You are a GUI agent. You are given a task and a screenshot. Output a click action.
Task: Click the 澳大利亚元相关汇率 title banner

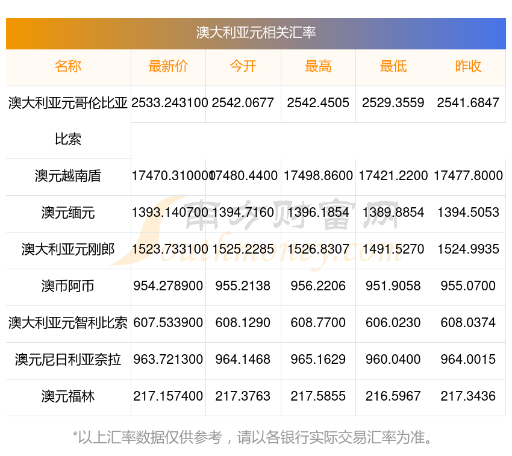coord(256,33)
